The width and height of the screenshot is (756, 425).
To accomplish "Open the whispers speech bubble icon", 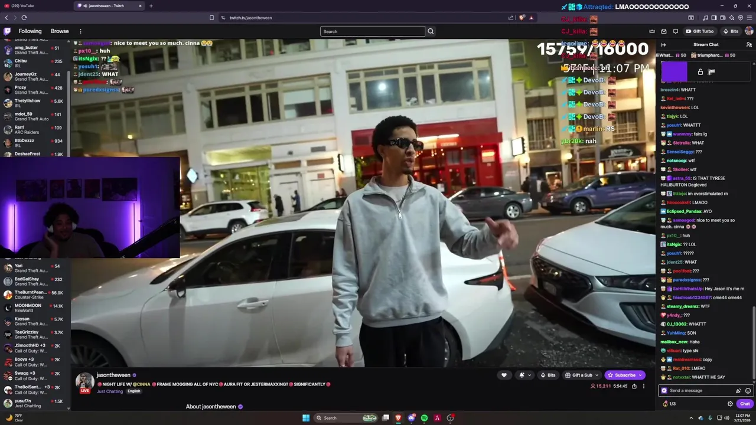I will point(676,31).
